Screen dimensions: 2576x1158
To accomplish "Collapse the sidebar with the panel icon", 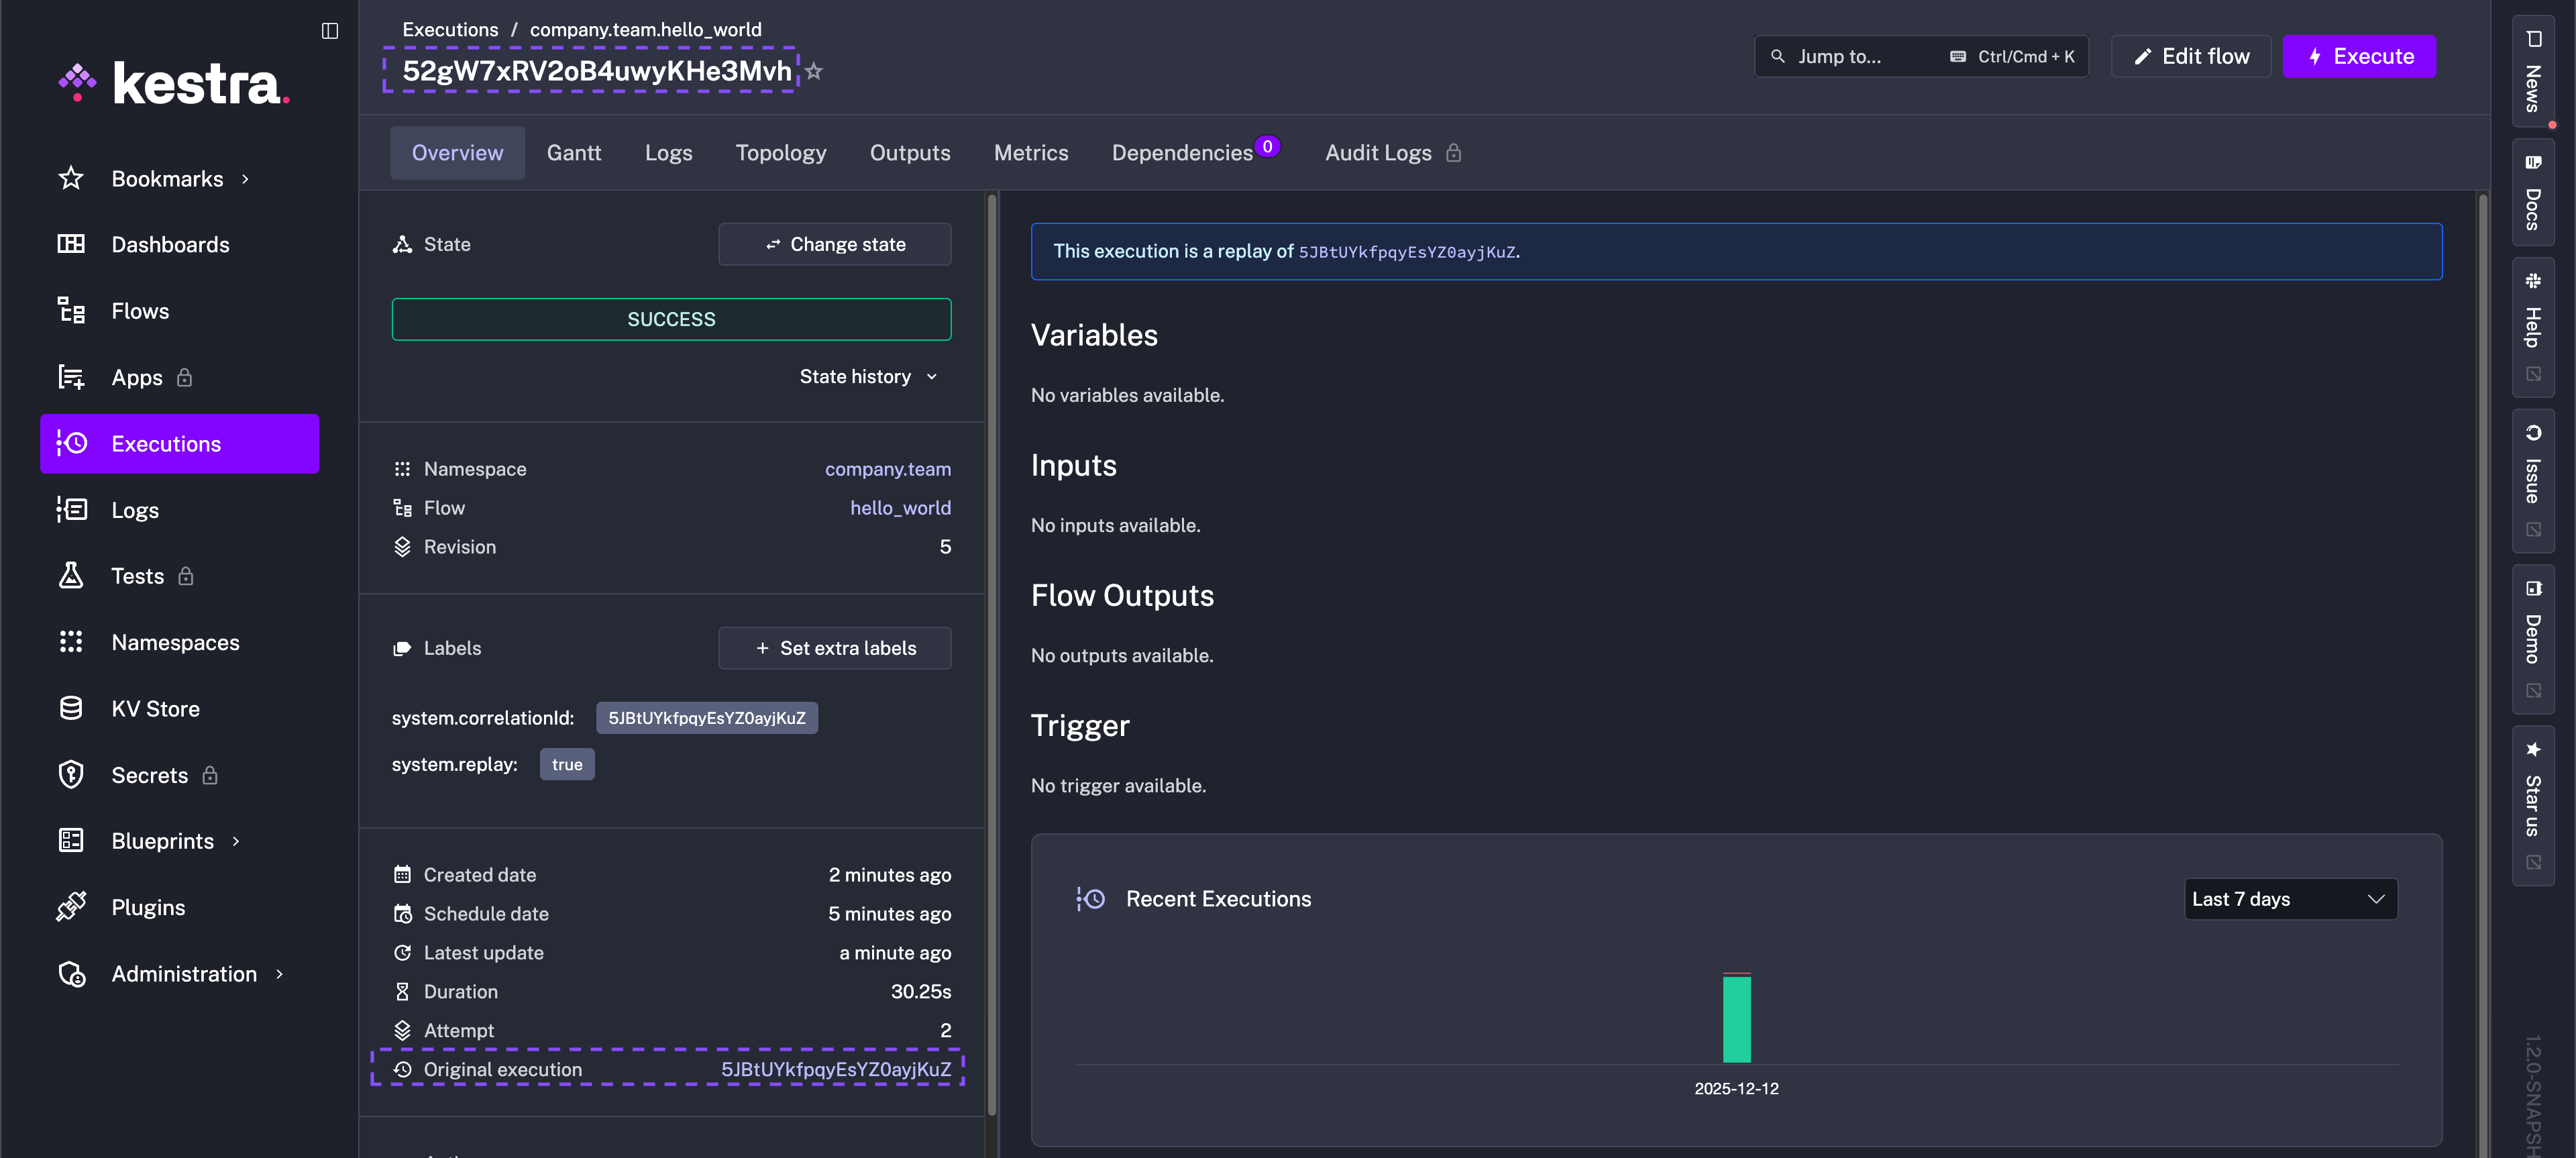I will click(x=330, y=31).
